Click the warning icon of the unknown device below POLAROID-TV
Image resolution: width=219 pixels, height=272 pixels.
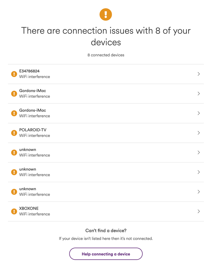click(14, 152)
